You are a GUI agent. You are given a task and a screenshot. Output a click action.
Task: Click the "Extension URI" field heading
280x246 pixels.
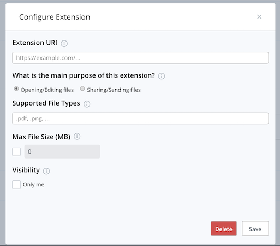point(35,43)
